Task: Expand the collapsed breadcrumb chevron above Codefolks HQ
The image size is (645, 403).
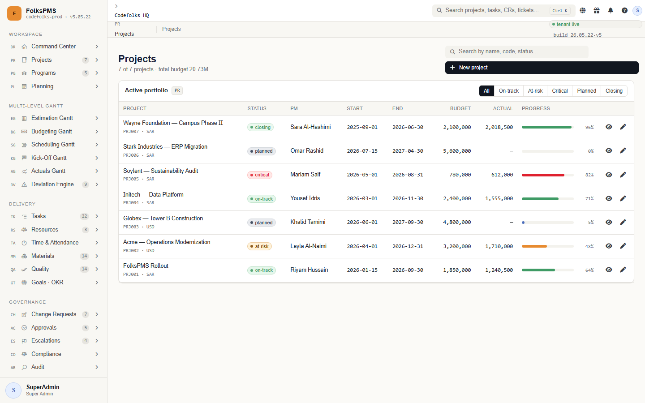Action: point(116,6)
